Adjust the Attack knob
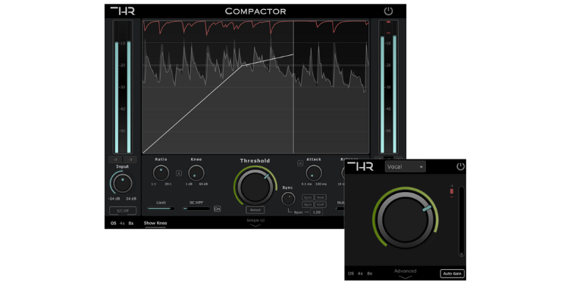The width and height of the screenshot is (567, 282). (x=314, y=173)
